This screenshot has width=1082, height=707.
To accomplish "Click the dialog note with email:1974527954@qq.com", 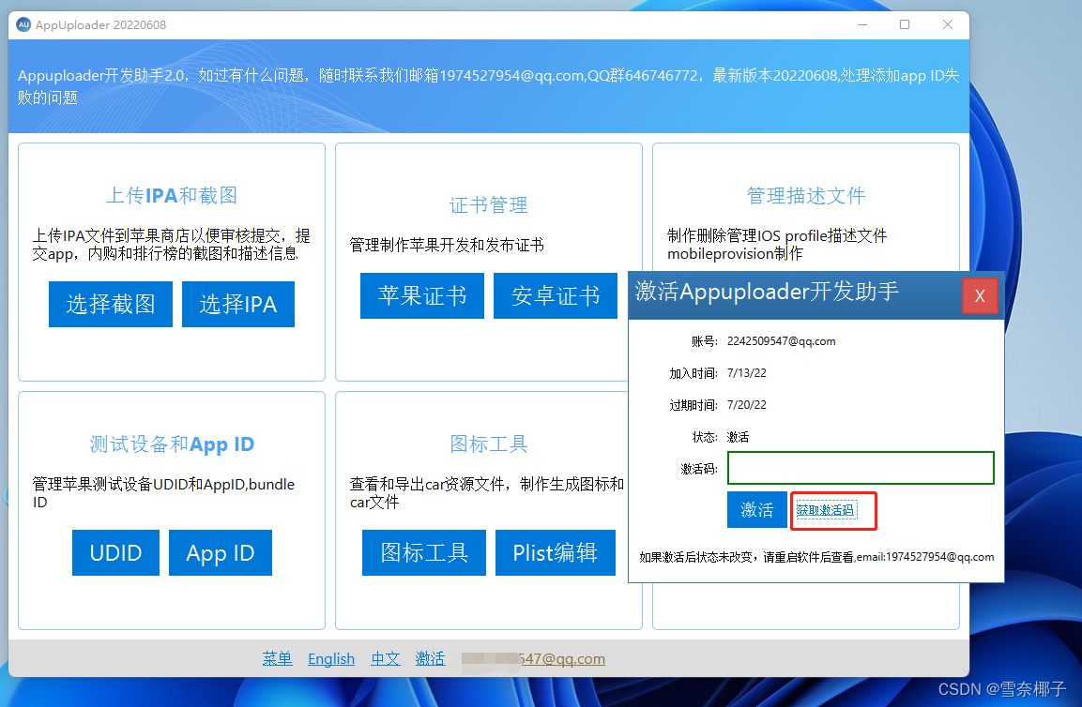I will pyautogui.click(x=816, y=557).
